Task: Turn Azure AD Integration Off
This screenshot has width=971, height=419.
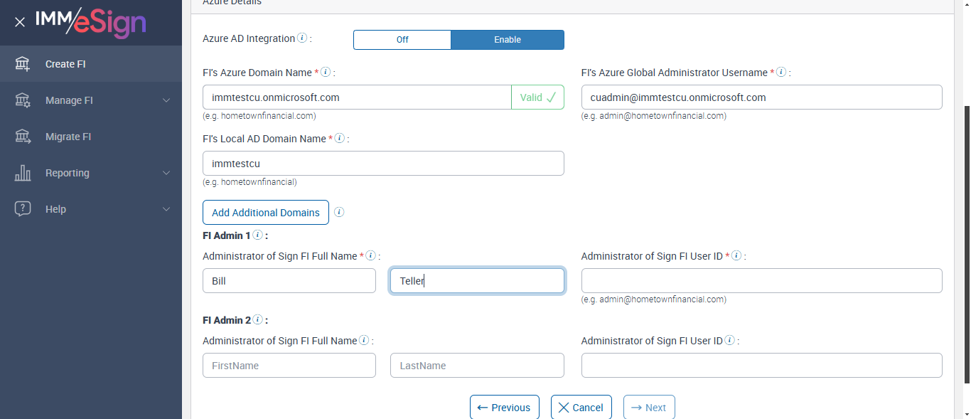Action: (x=402, y=40)
